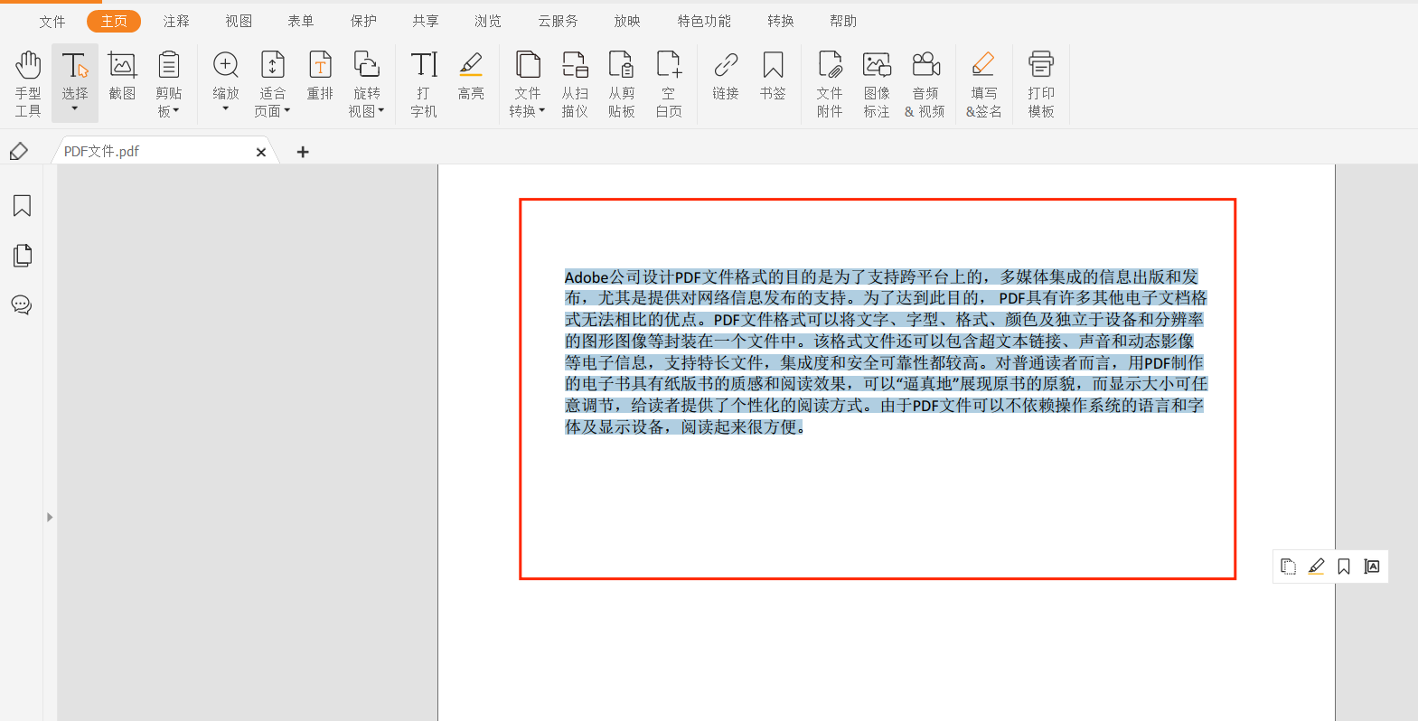Open a new tab with plus button

[x=303, y=152]
